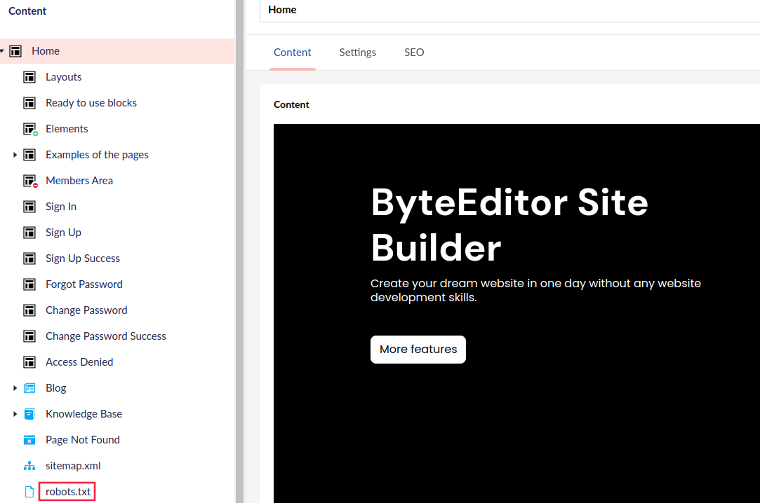Click the Home page icon in tree
The image size is (760, 503).
15,51
